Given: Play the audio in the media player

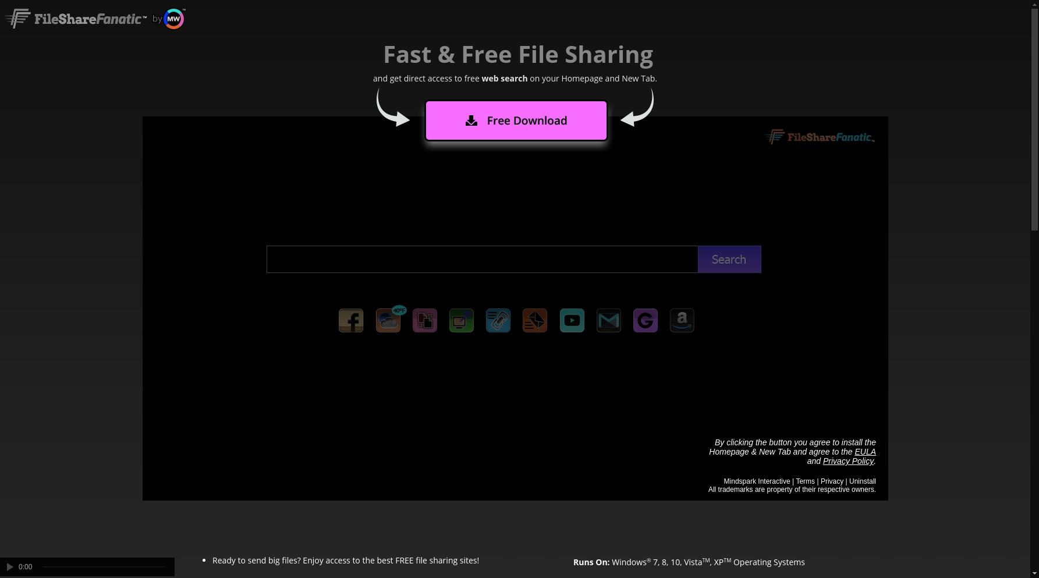Looking at the screenshot, I should [10, 567].
